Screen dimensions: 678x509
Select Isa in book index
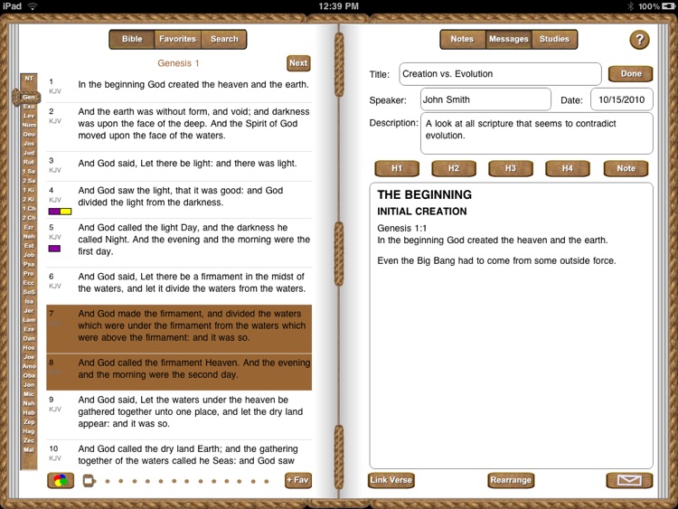[x=29, y=301]
